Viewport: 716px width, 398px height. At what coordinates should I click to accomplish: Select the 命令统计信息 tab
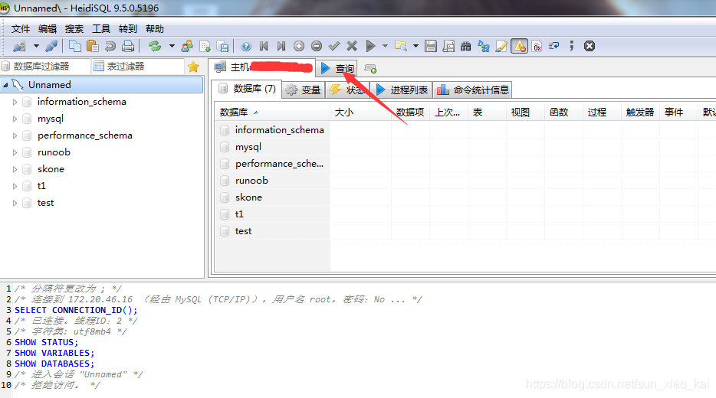point(472,90)
